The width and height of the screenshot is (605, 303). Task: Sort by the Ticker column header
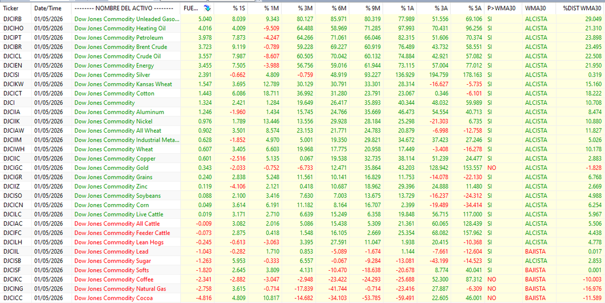coord(11,8)
